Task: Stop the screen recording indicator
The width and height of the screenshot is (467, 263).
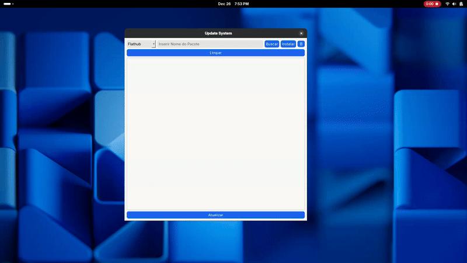Action: pos(437,4)
